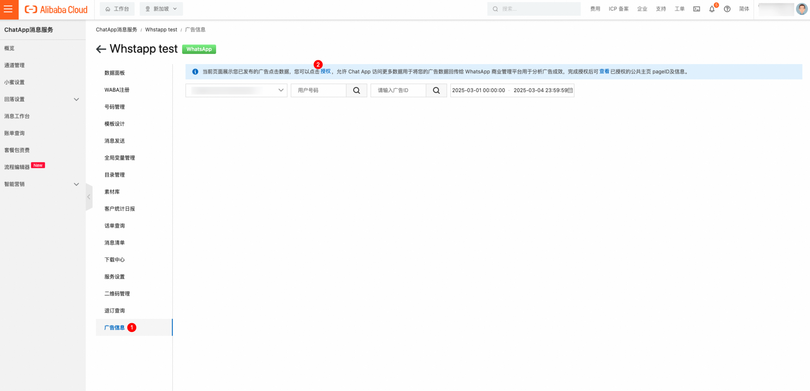Select the 号码管理 tab
This screenshot has height=391, width=810.
pos(134,107)
